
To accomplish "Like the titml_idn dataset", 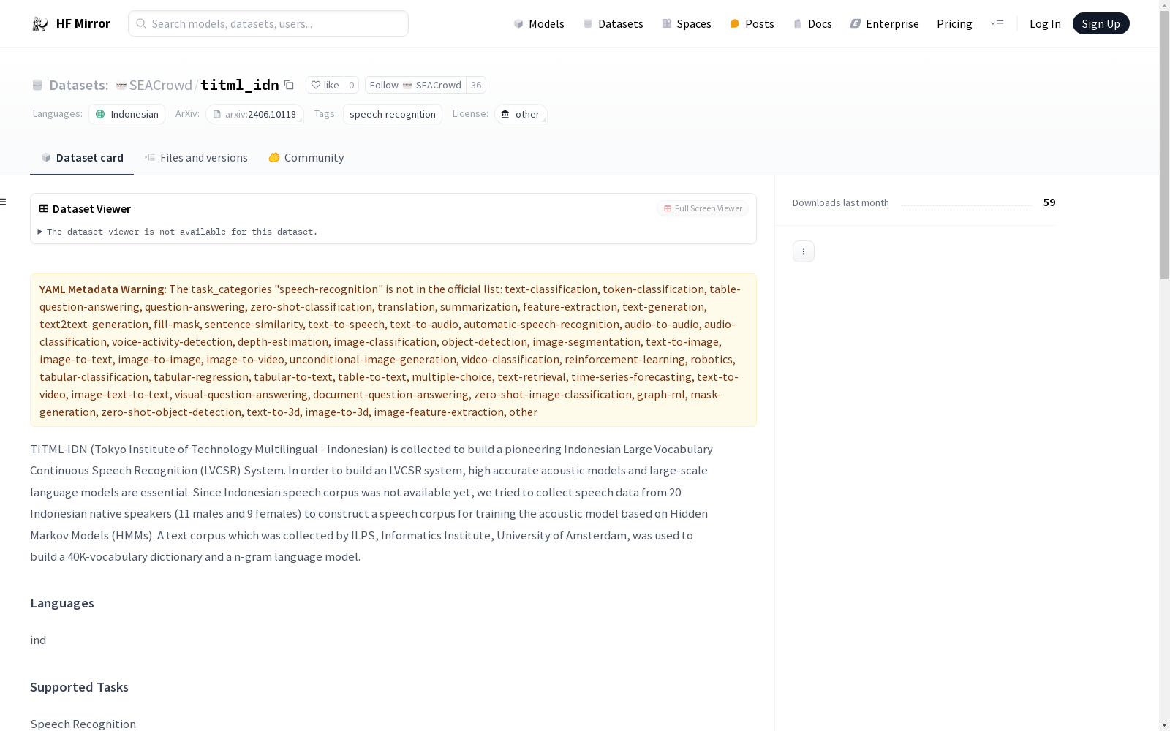I will pyautogui.click(x=325, y=85).
